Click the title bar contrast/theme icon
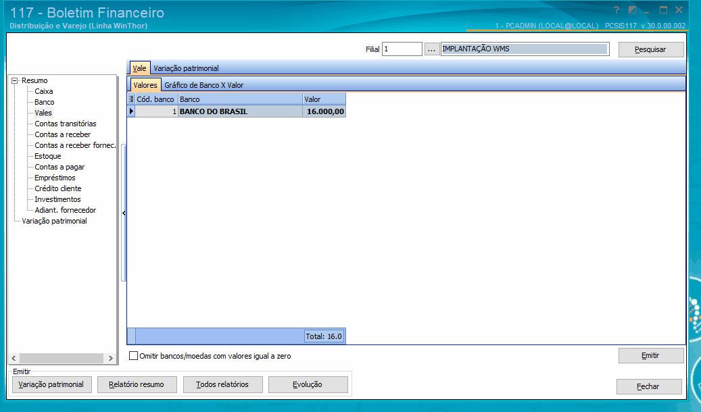 click(632, 10)
